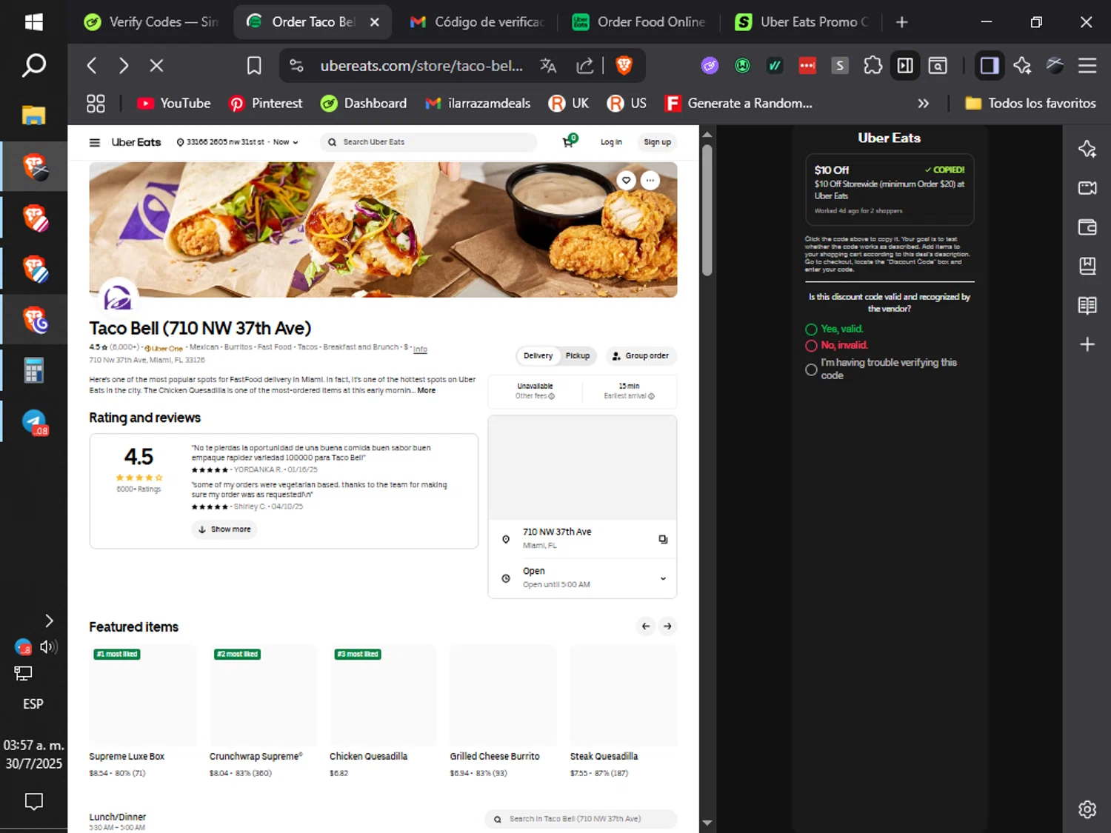Go back to the previous page
This screenshot has width=1111, height=833.
(x=92, y=66)
